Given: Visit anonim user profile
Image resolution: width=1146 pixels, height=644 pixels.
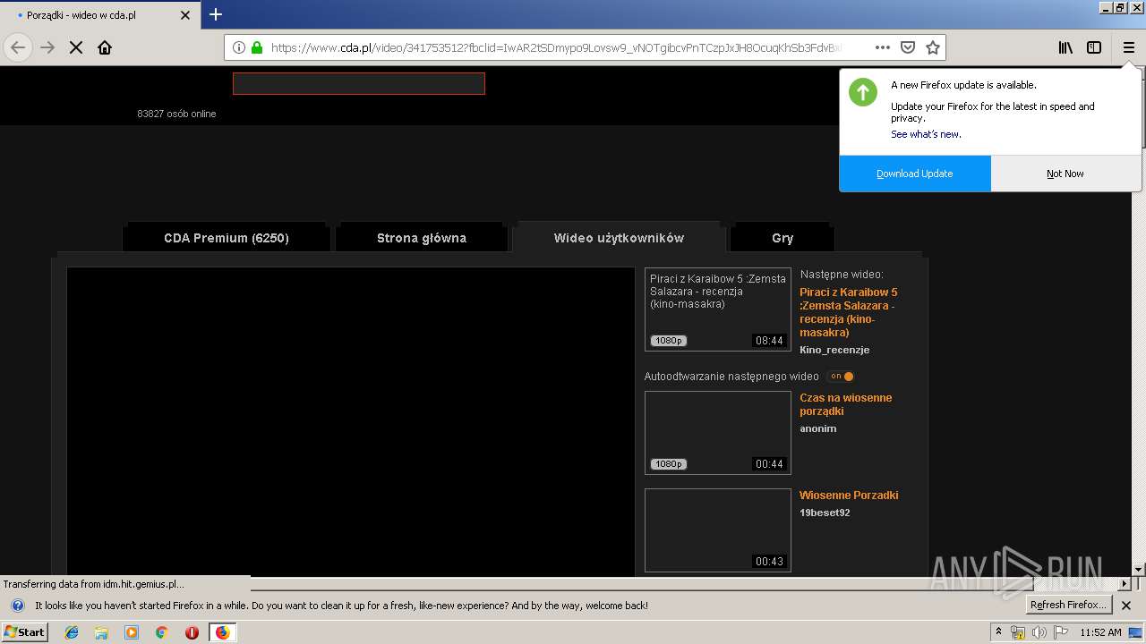Looking at the screenshot, I should pyautogui.click(x=818, y=428).
